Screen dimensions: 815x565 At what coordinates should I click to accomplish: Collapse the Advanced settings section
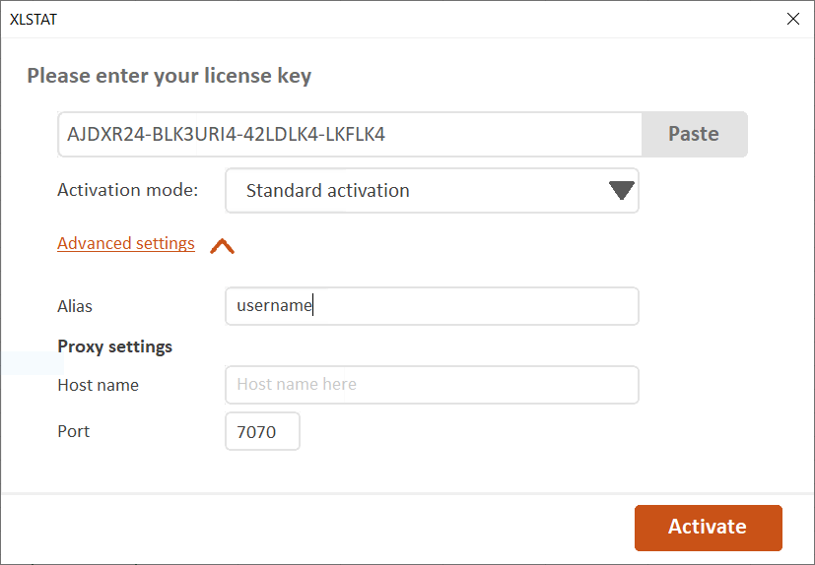[126, 243]
